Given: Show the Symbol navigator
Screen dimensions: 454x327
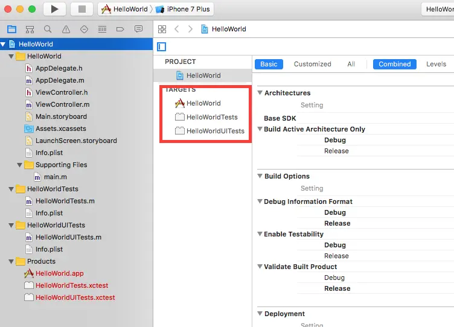Looking at the screenshot, I should click(30, 29).
